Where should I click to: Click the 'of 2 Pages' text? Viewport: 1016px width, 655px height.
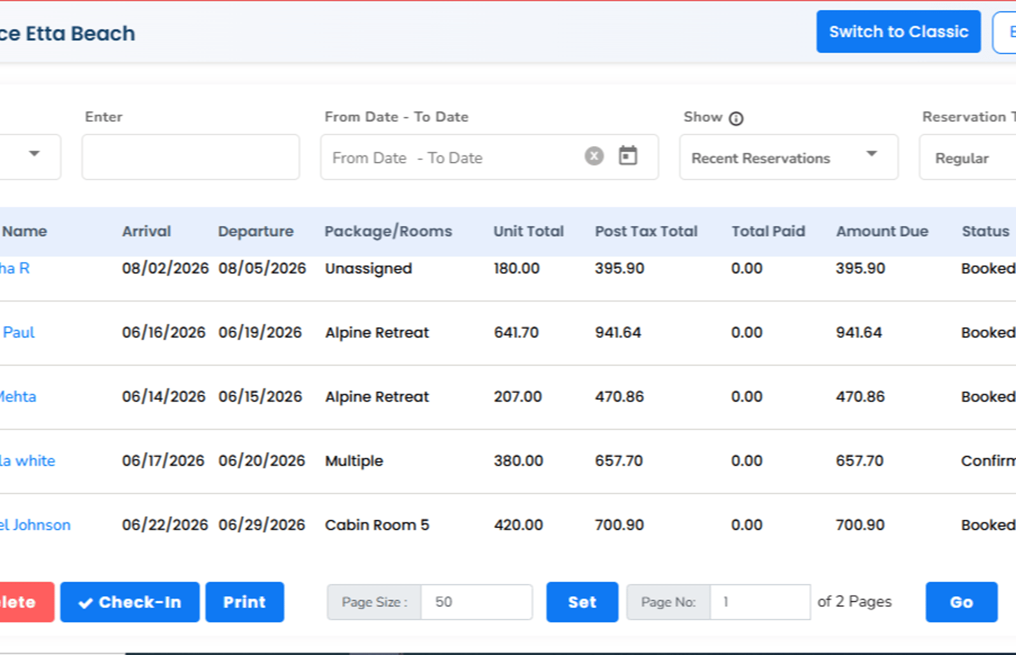(x=854, y=602)
